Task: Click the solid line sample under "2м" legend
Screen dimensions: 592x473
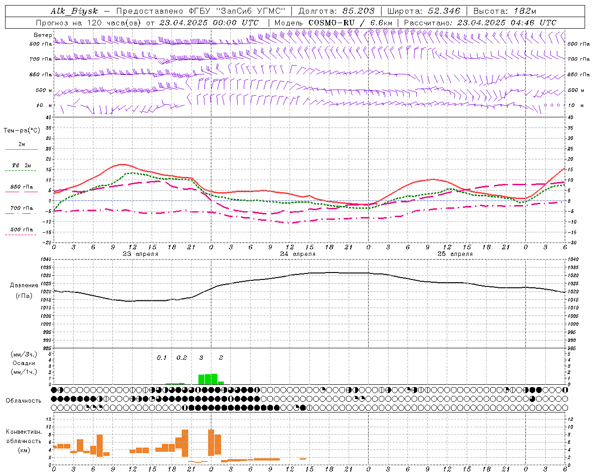Action: [21, 150]
